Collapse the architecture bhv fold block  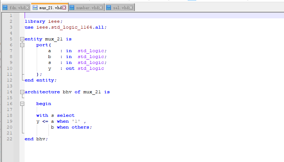(22, 92)
